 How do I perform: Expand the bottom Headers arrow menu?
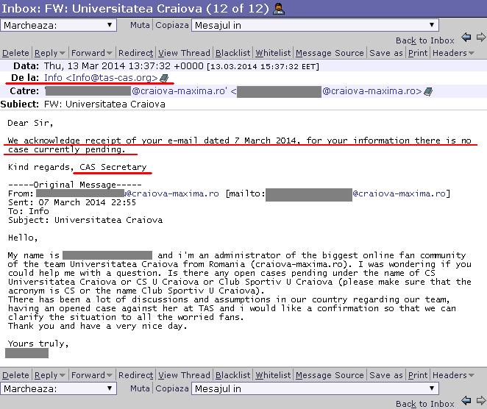471,375
